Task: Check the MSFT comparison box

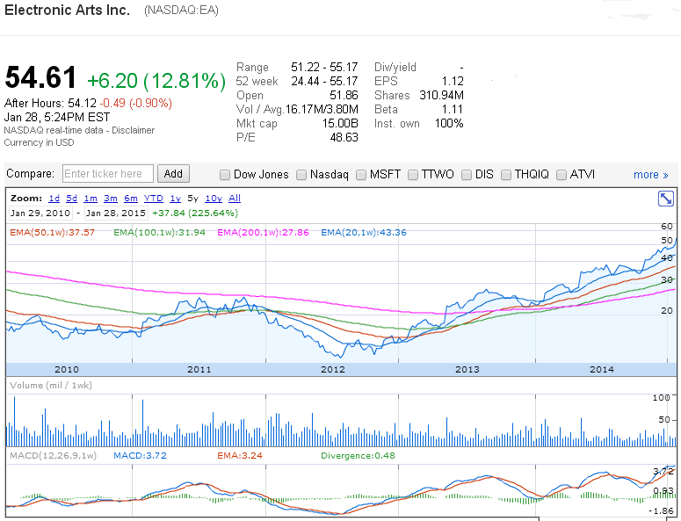Action: (x=361, y=175)
